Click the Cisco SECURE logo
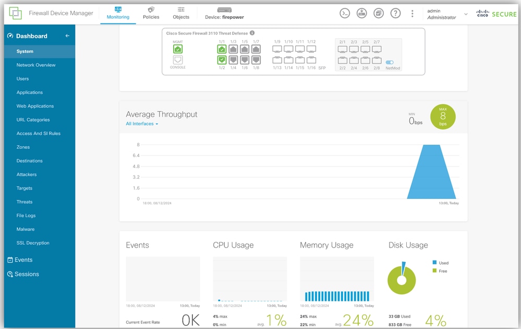The image size is (521, 329). [x=496, y=14]
